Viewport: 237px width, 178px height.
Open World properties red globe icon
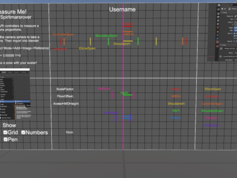point(218,27)
